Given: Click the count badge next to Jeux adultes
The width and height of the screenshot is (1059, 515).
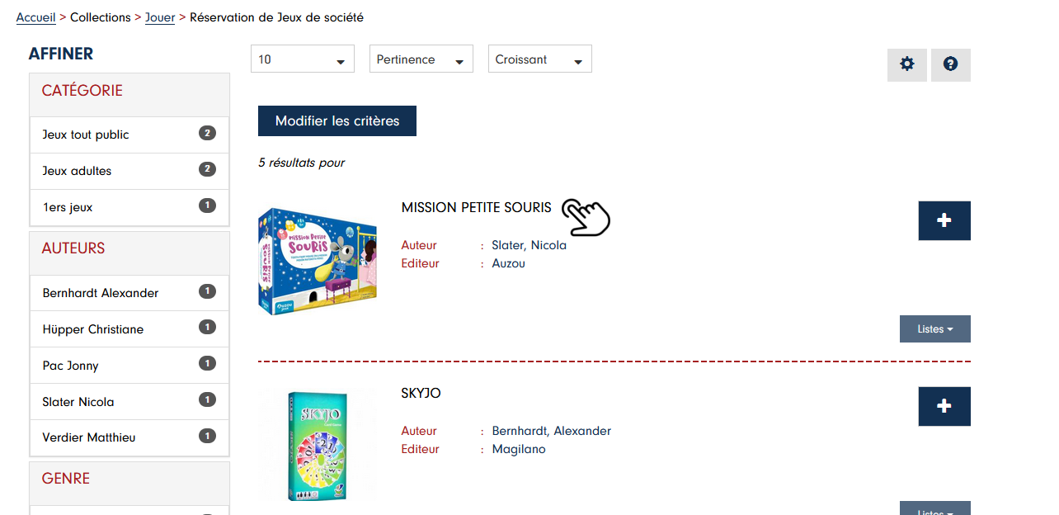Looking at the screenshot, I should pos(207,169).
